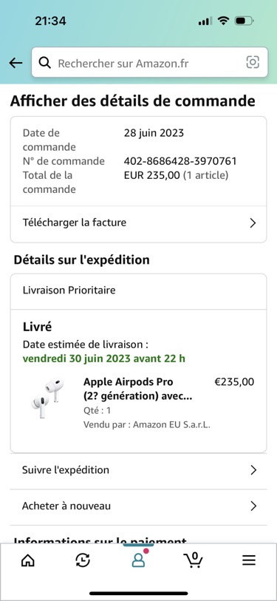Check the battery status icon
This screenshot has width=277, height=601.
coord(244,21)
